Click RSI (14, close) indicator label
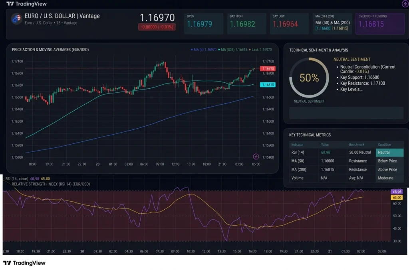The width and height of the screenshot is (409, 270). (x=17, y=179)
